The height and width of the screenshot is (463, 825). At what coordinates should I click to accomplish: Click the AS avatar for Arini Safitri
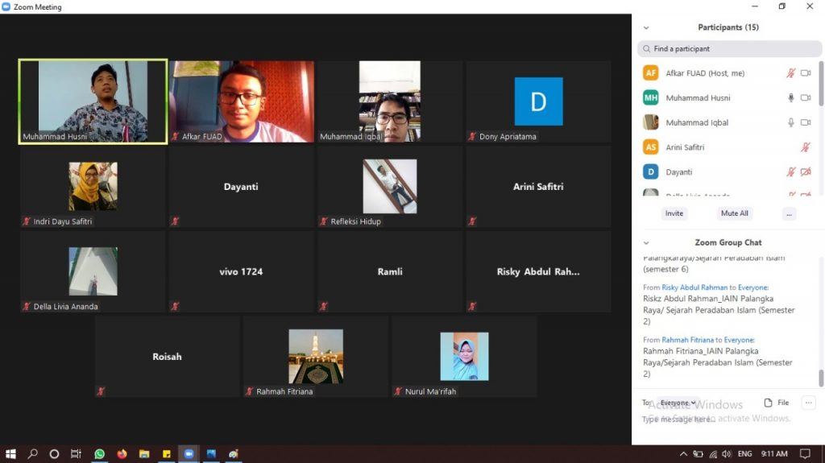(651, 147)
